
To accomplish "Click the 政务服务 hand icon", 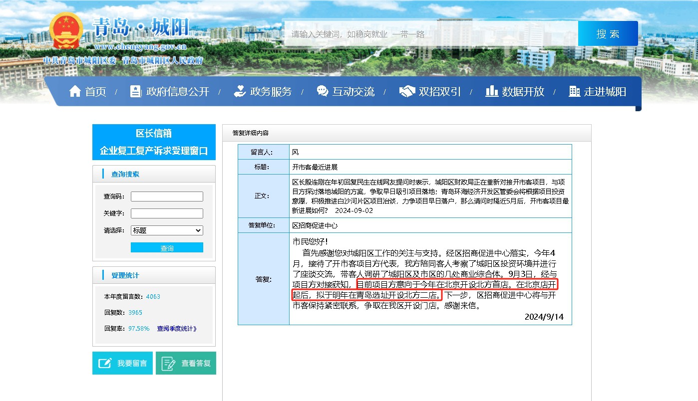I will 240,91.
